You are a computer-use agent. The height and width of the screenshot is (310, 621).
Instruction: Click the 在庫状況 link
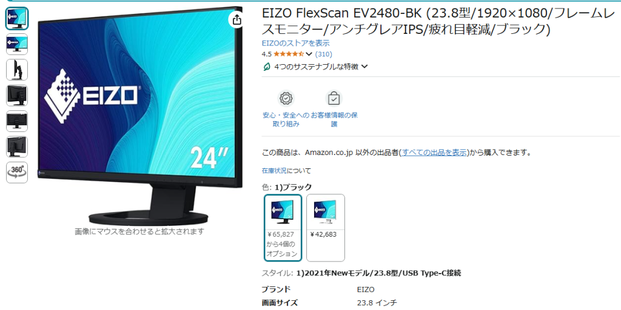pyautogui.click(x=274, y=170)
